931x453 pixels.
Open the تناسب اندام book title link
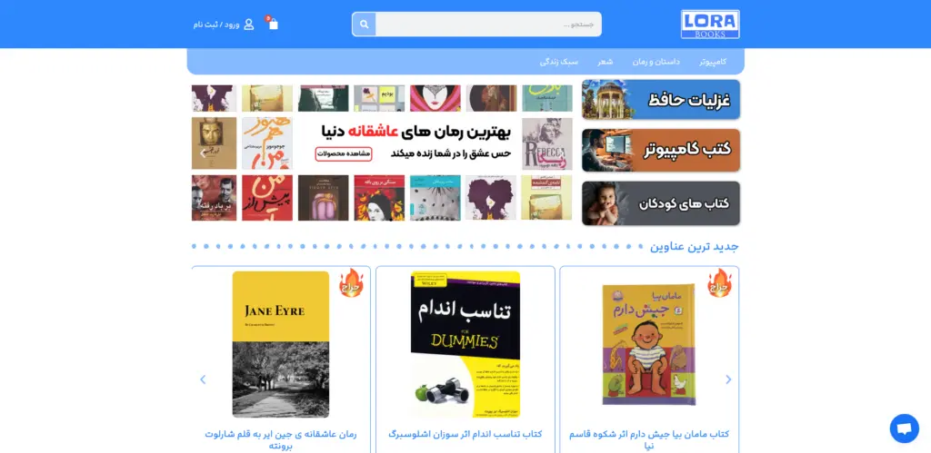(x=465, y=434)
